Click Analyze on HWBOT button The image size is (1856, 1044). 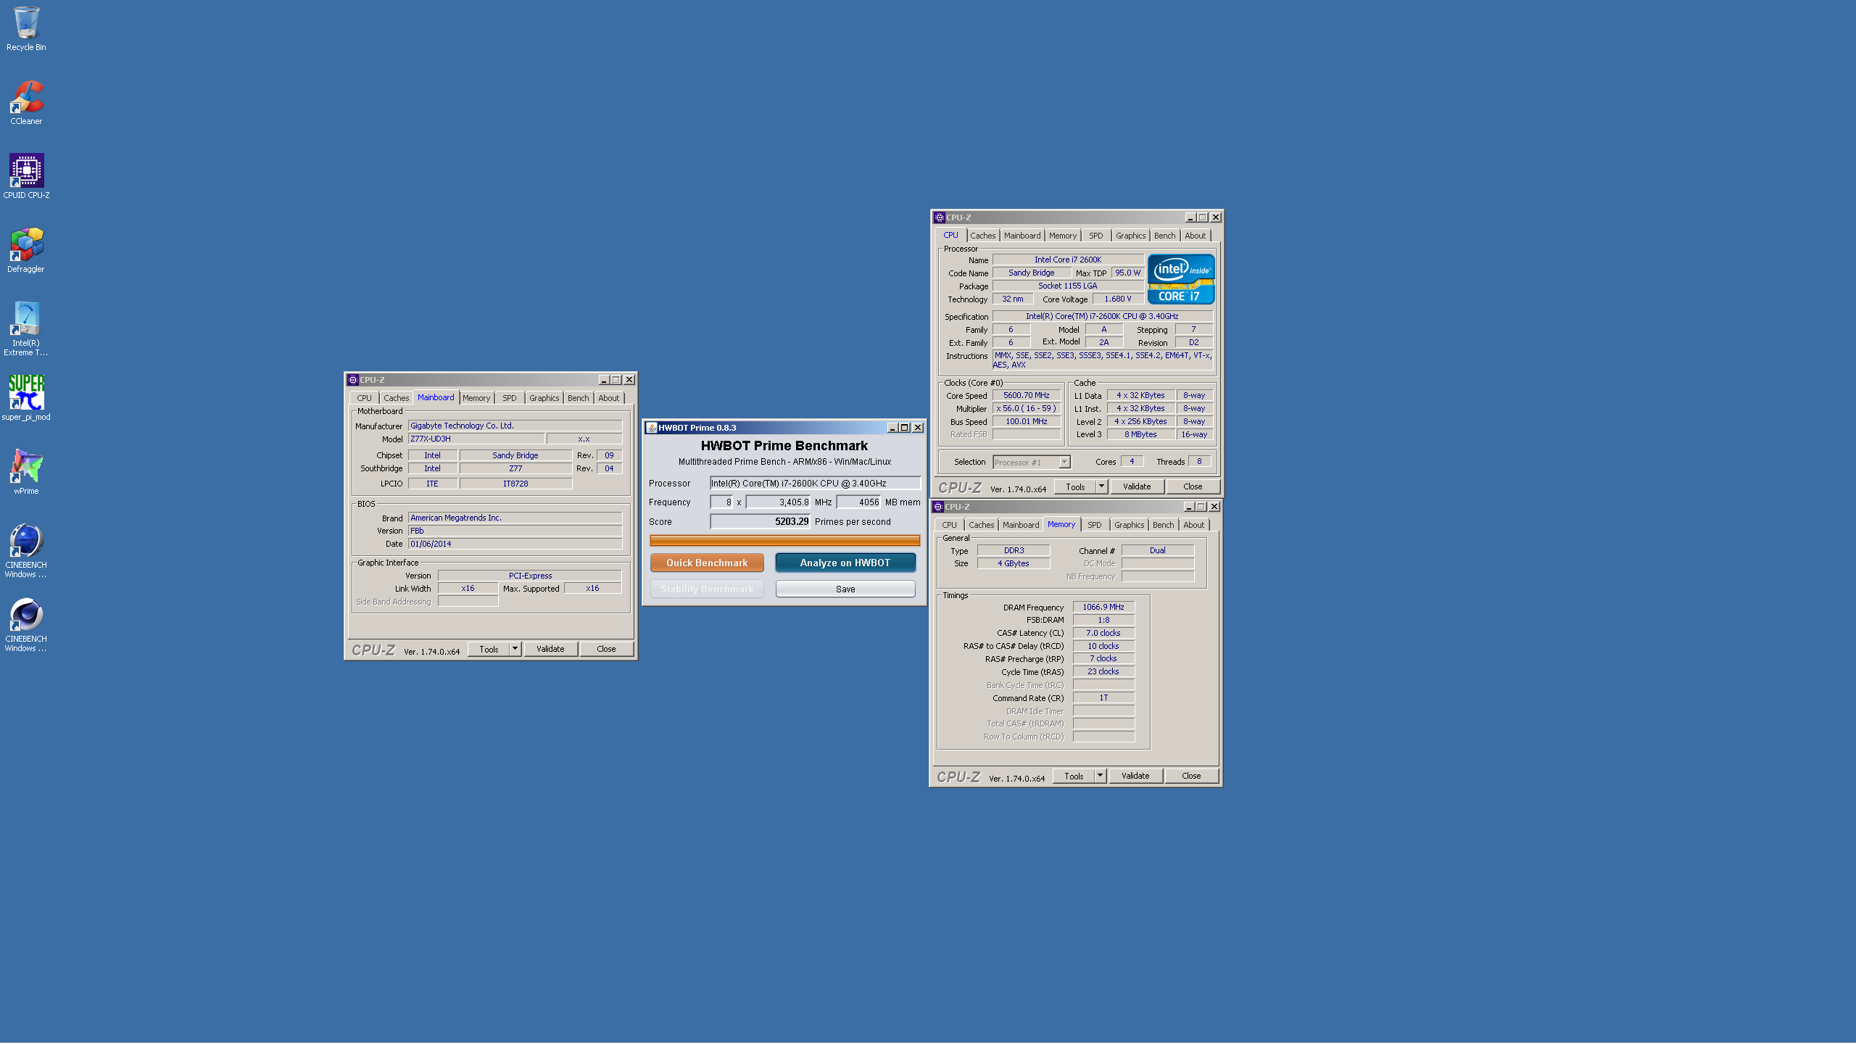pyautogui.click(x=845, y=563)
